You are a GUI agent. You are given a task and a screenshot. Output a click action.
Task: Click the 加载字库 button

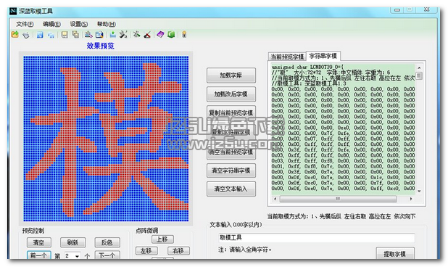coord(231,75)
